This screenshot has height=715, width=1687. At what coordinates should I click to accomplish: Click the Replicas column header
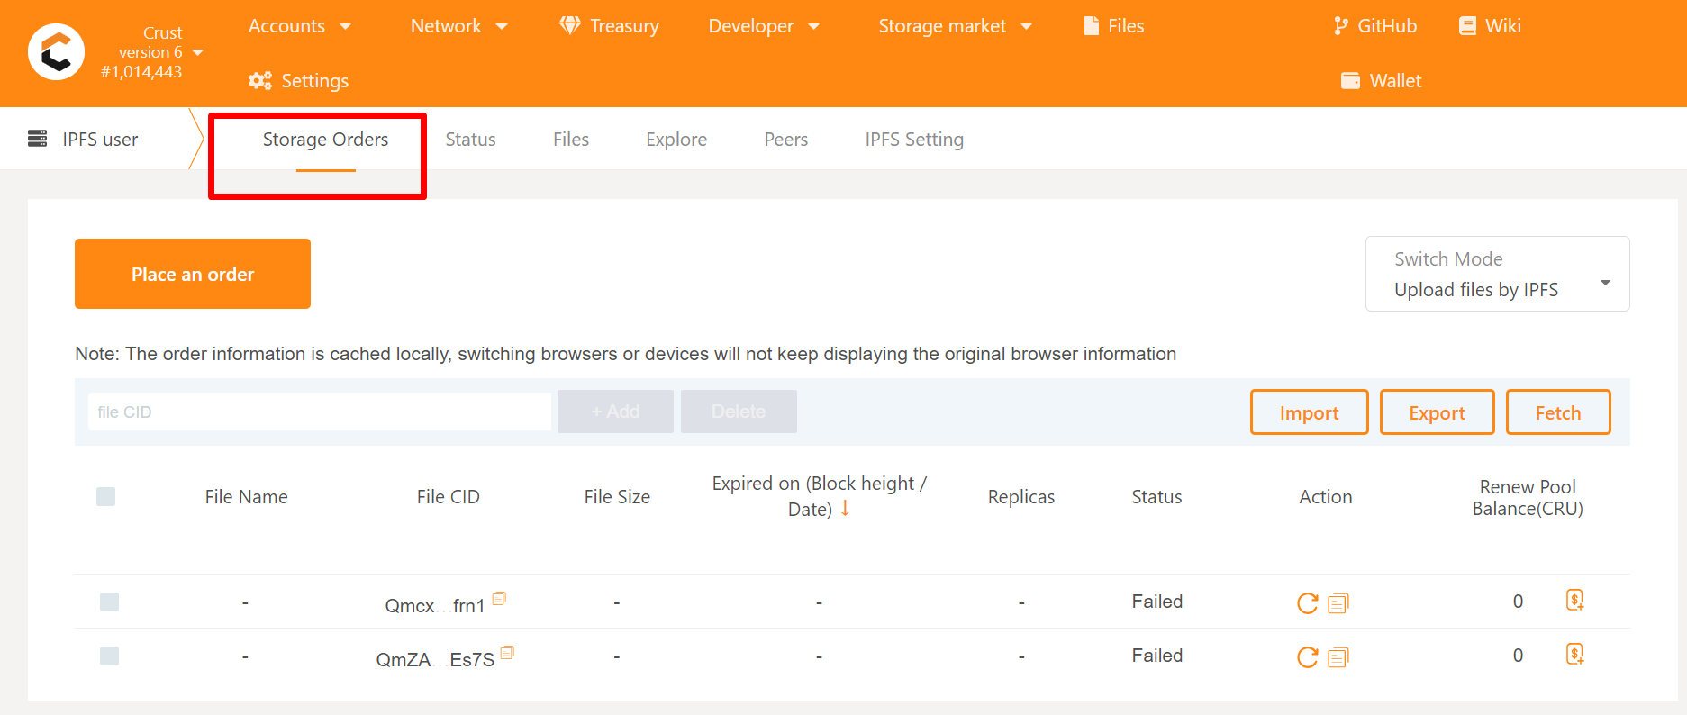coord(1020,496)
